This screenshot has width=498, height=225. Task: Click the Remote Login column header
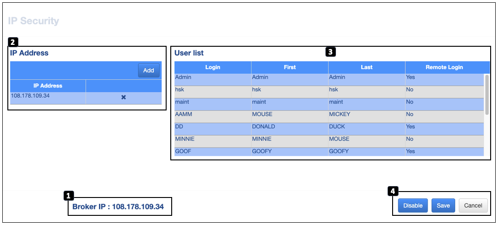click(444, 67)
